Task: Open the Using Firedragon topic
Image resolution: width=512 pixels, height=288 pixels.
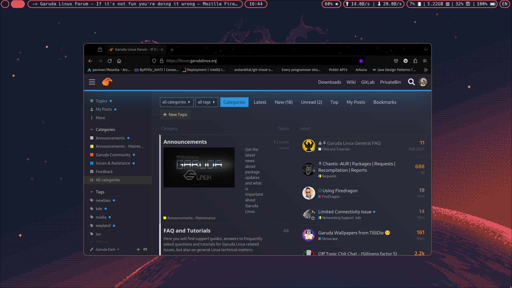Action: coord(340,191)
